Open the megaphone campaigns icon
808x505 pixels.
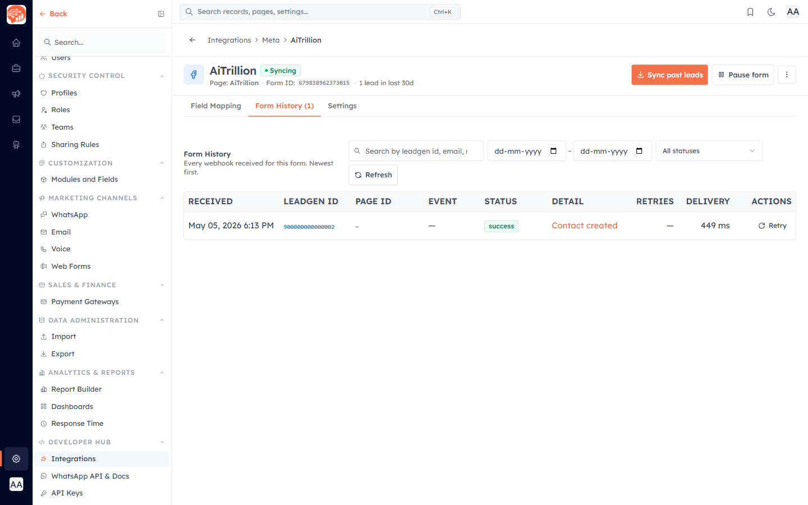[x=16, y=94]
